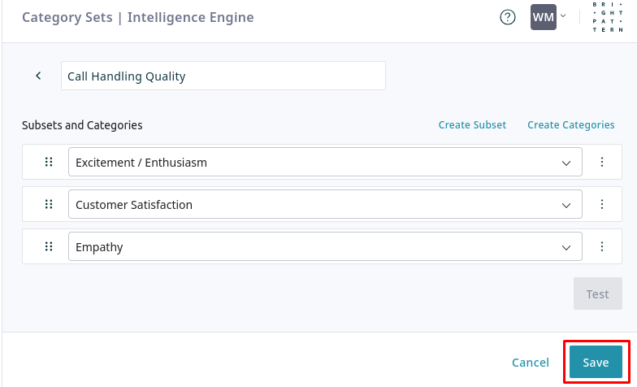
Task: Click the Cancel link
Action: [531, 363]
